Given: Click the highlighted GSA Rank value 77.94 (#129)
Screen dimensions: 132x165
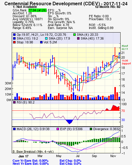Looking at the screenshot, I should pos(38,10).
